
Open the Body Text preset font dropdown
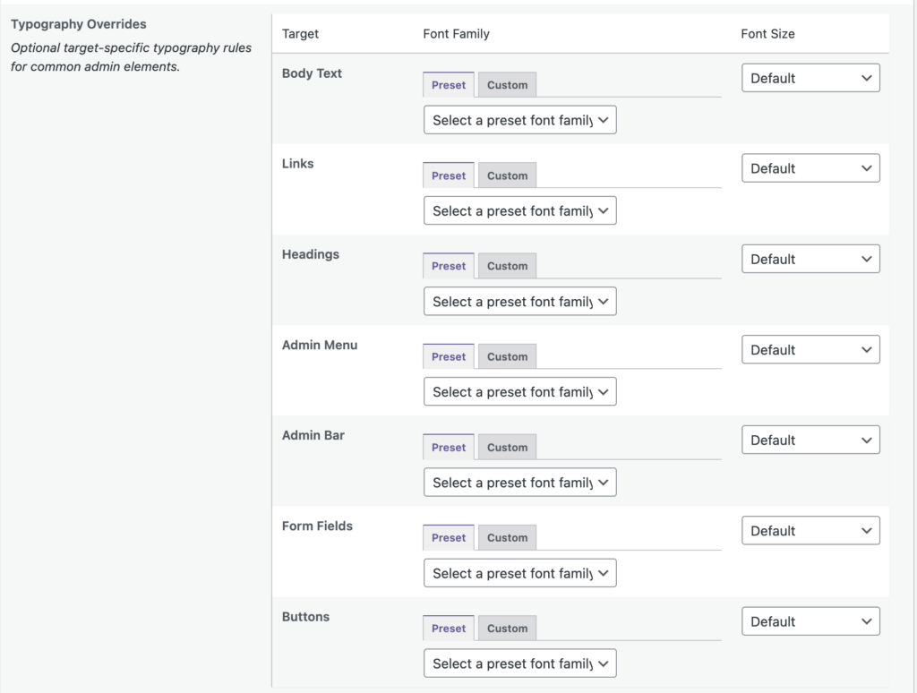pos(519,119)
